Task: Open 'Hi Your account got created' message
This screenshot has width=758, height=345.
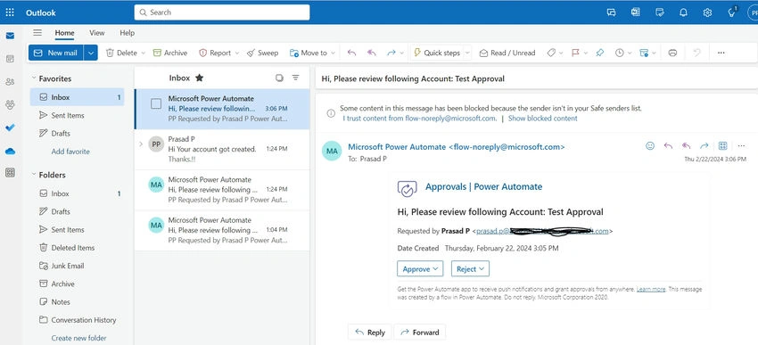Action: click(222, 149)
